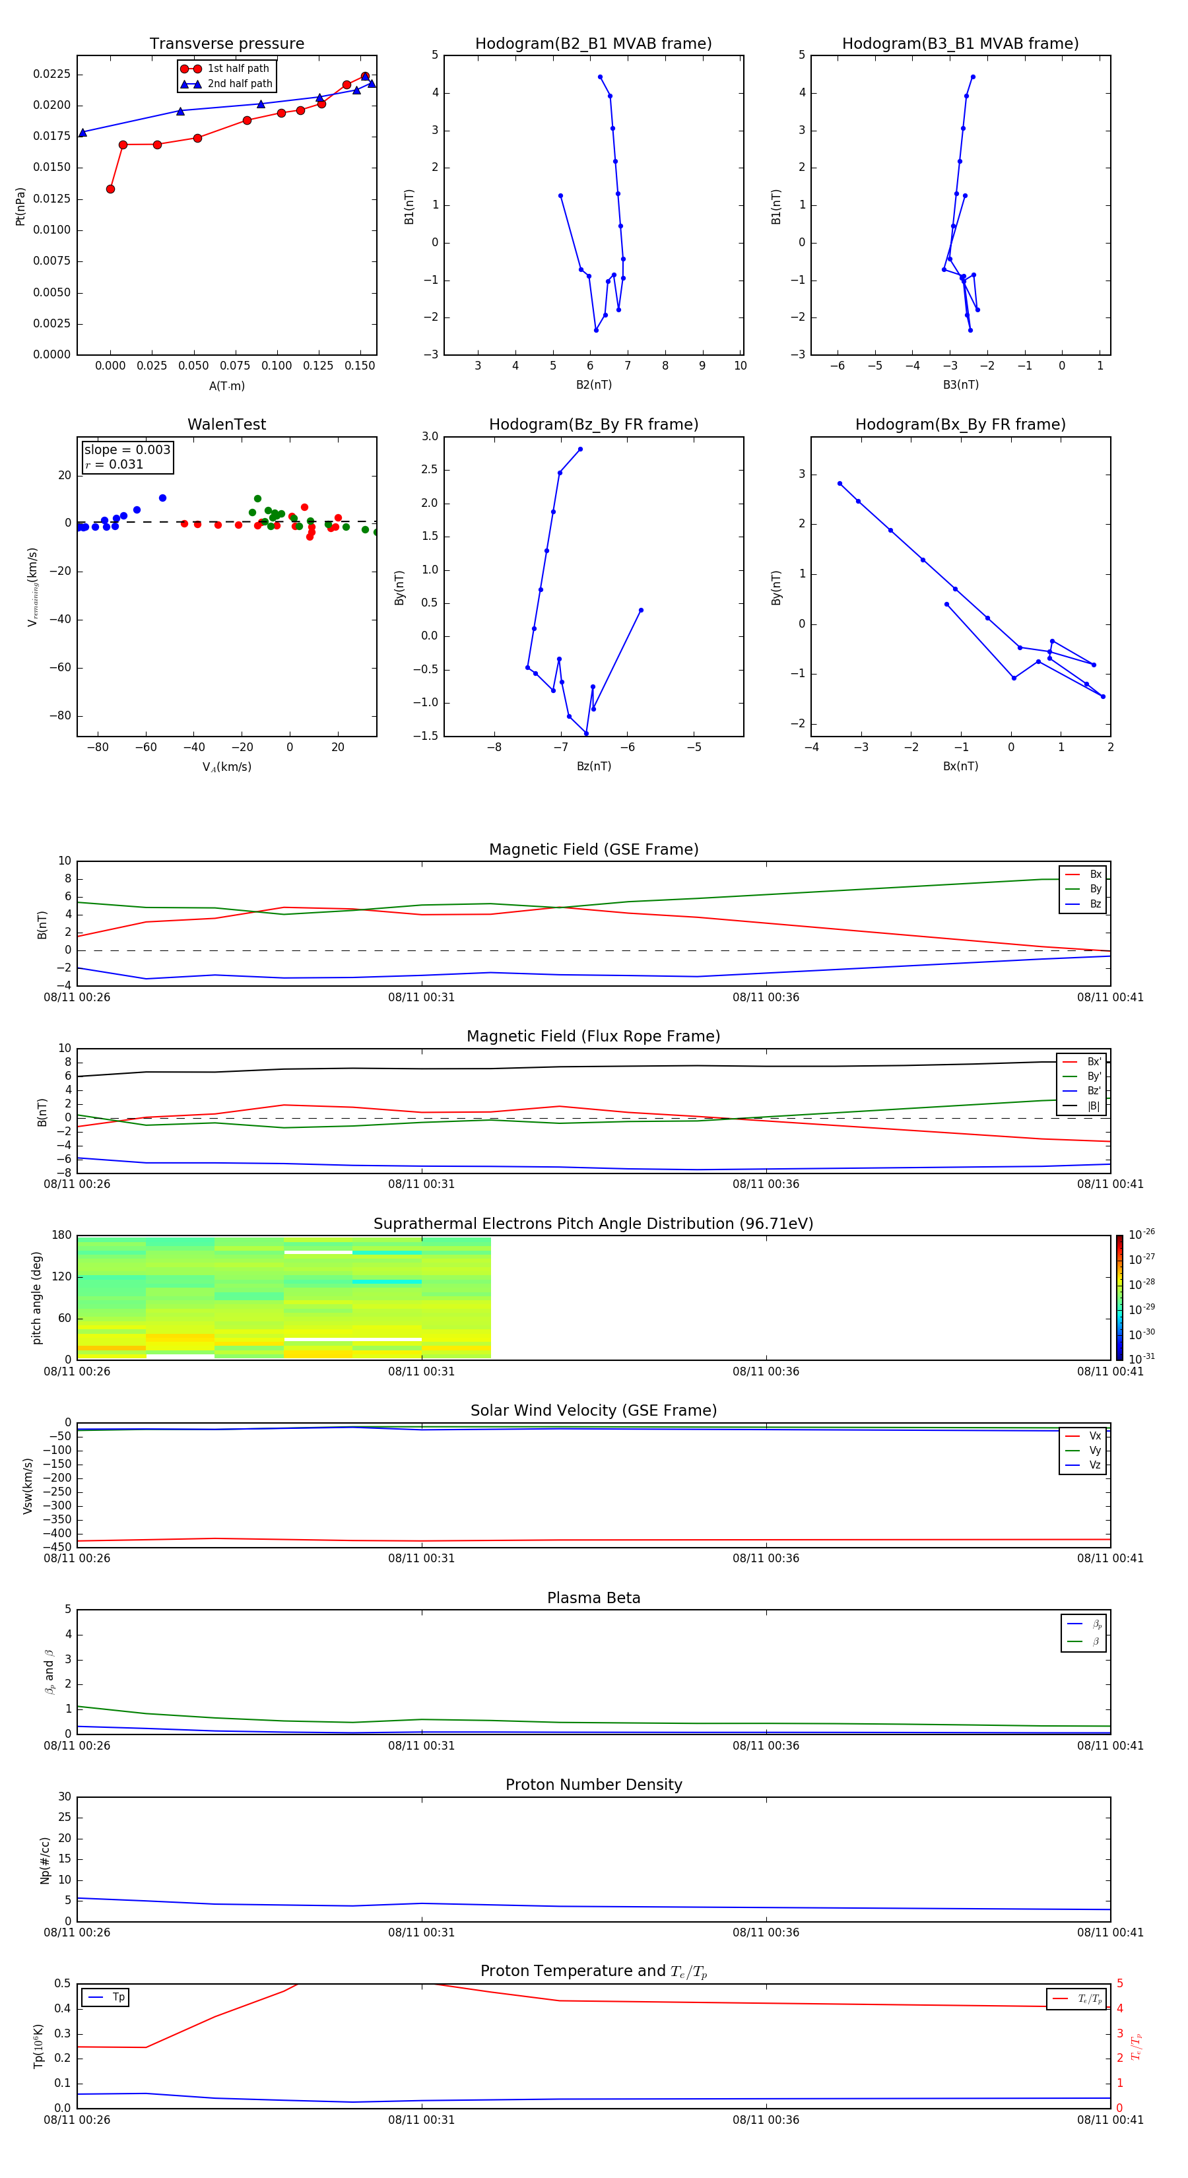Click the 'V_A(km/s)' x-axis label

coord(226,767)
